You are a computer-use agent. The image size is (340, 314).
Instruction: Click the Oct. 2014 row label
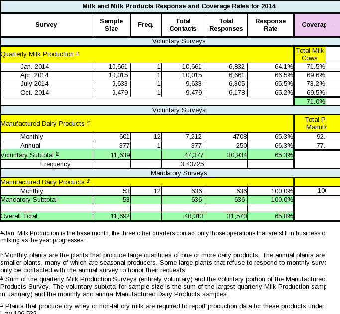[34, 92]
